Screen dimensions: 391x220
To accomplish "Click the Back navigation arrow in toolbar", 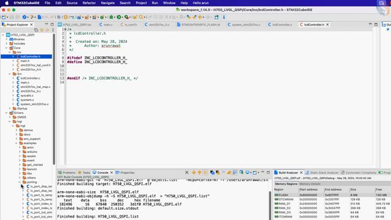I will click(200, 17).
